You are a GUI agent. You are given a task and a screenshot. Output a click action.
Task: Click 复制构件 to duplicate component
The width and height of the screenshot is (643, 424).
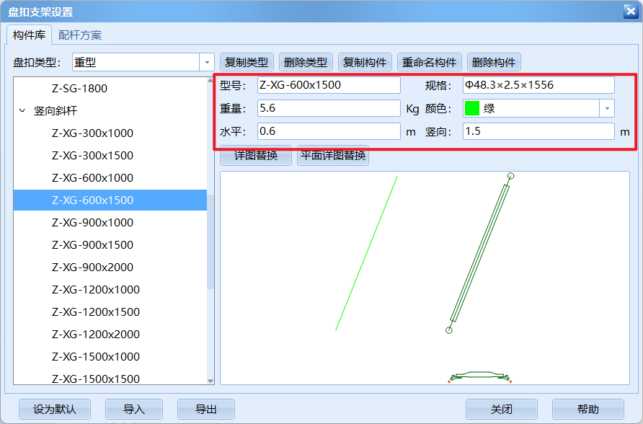tap(365, 62)
